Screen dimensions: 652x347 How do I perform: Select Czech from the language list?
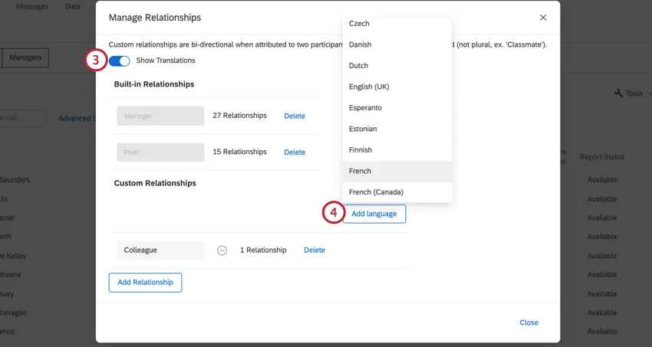click(359, 25)
